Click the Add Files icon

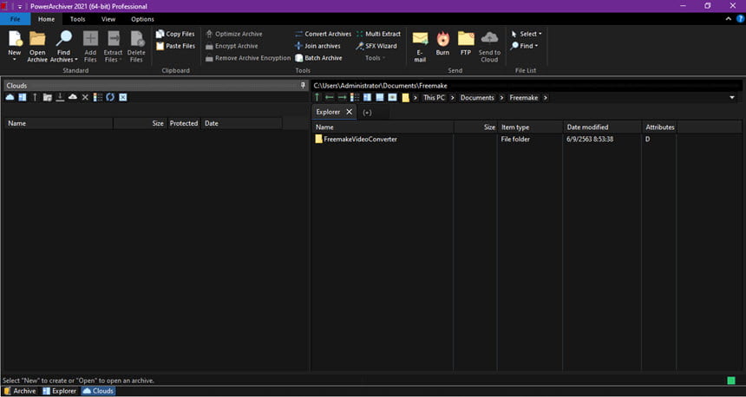coord(90,39)
